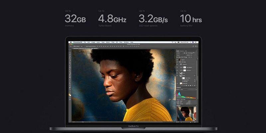266x133 pixels.
Task: Open the Type menu
Action: pos(103,42)
